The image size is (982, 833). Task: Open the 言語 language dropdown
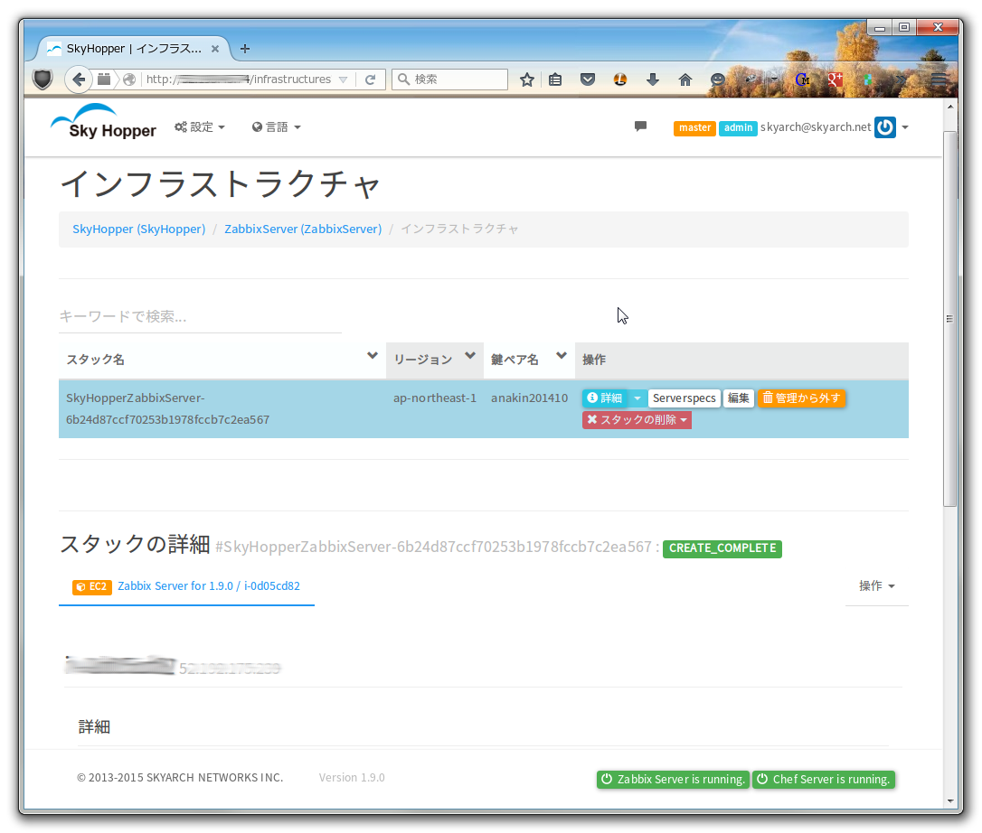[x=276, y=127]
